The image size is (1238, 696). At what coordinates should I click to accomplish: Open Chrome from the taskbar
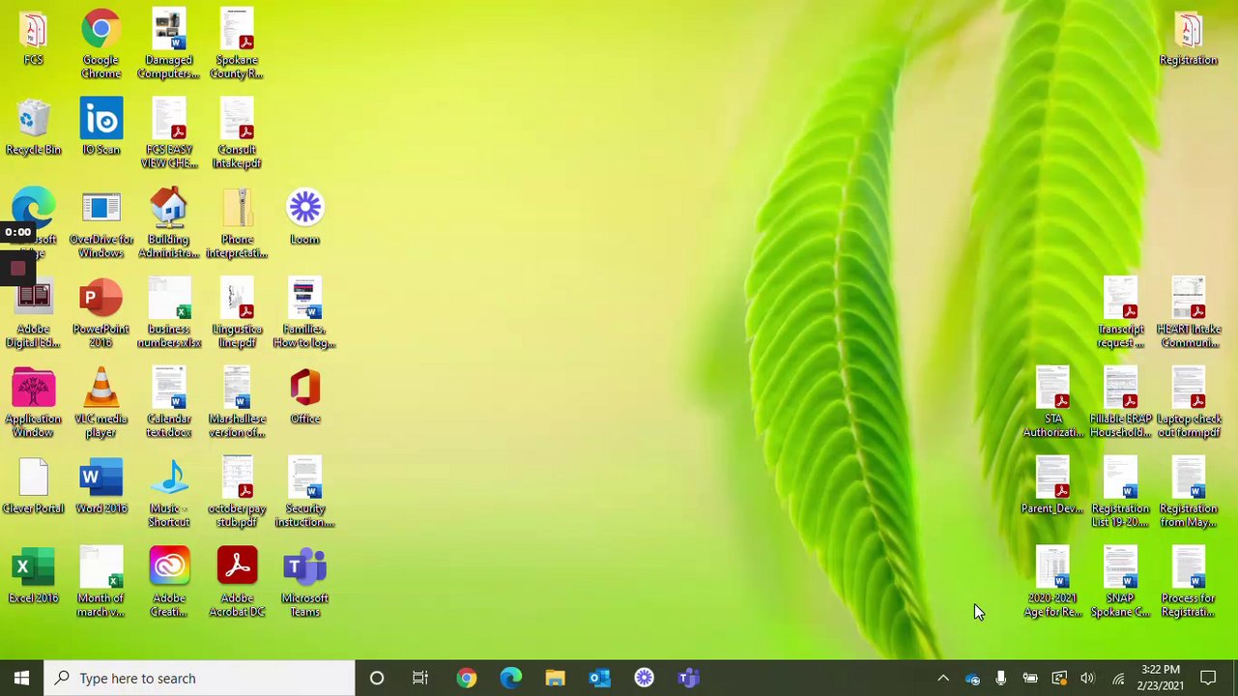pyautogui.click(x=467, y=679)
